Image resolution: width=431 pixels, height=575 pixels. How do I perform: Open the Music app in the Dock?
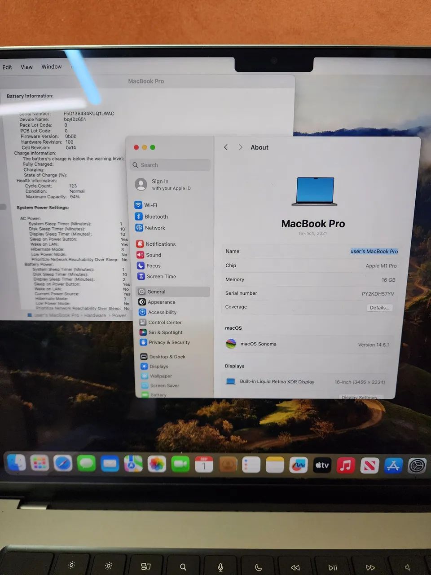coord(346,466)
